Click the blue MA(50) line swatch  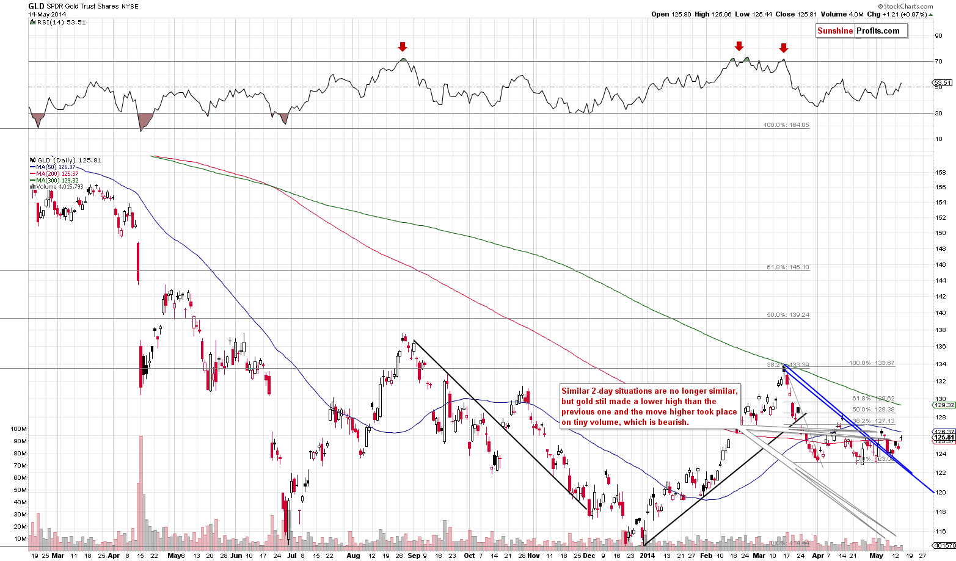pos(32,167)
